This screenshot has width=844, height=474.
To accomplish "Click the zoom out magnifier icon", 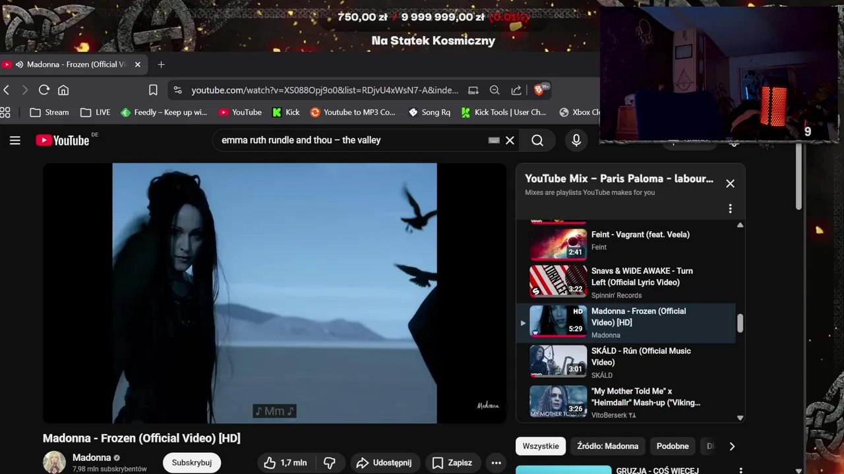I will coord(495,90).
